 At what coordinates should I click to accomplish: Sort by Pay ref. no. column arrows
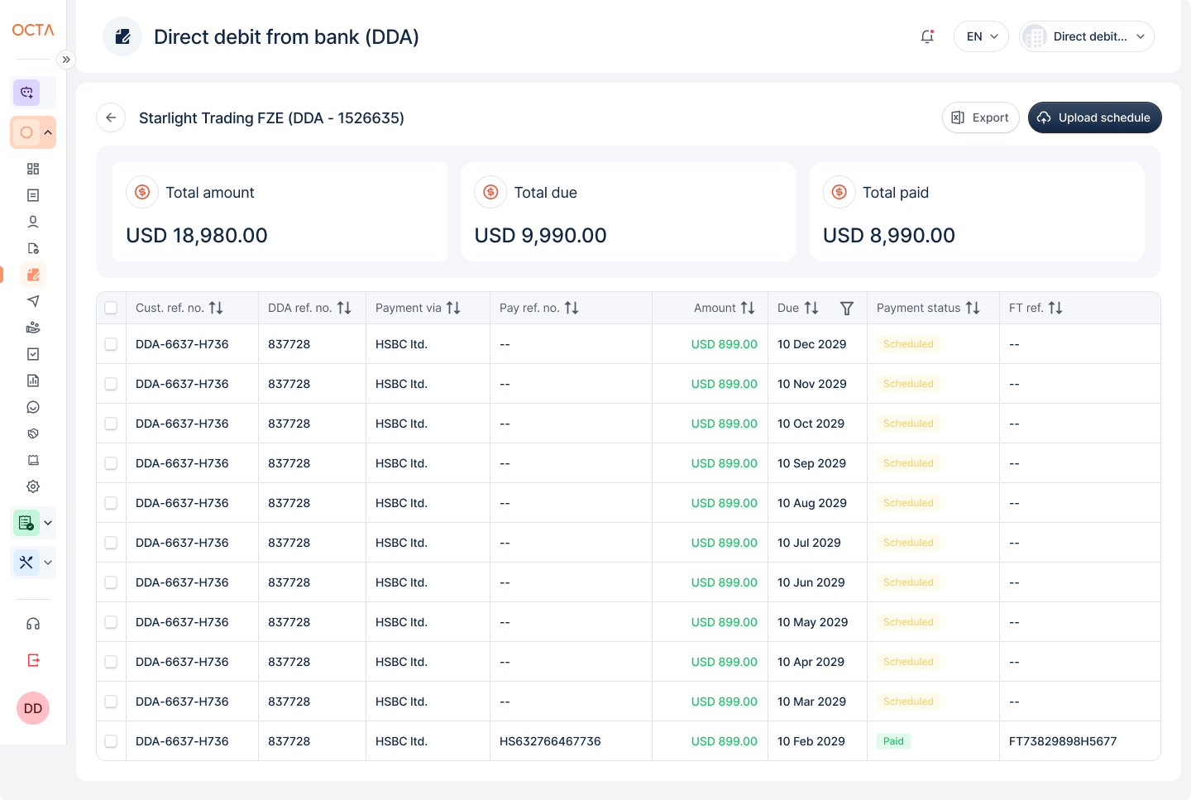[x=572, y=308]
